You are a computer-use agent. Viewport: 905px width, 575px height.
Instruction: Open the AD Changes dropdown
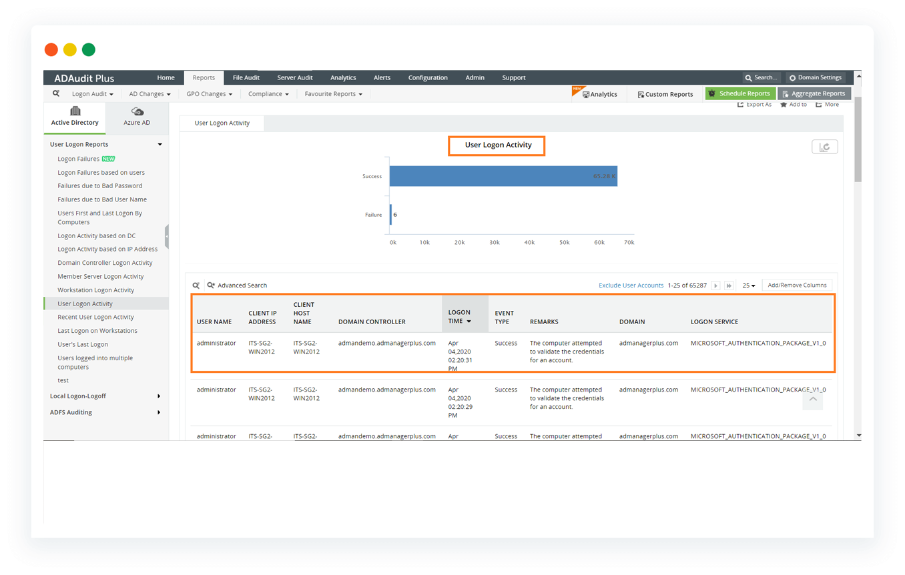coord(149,94)
